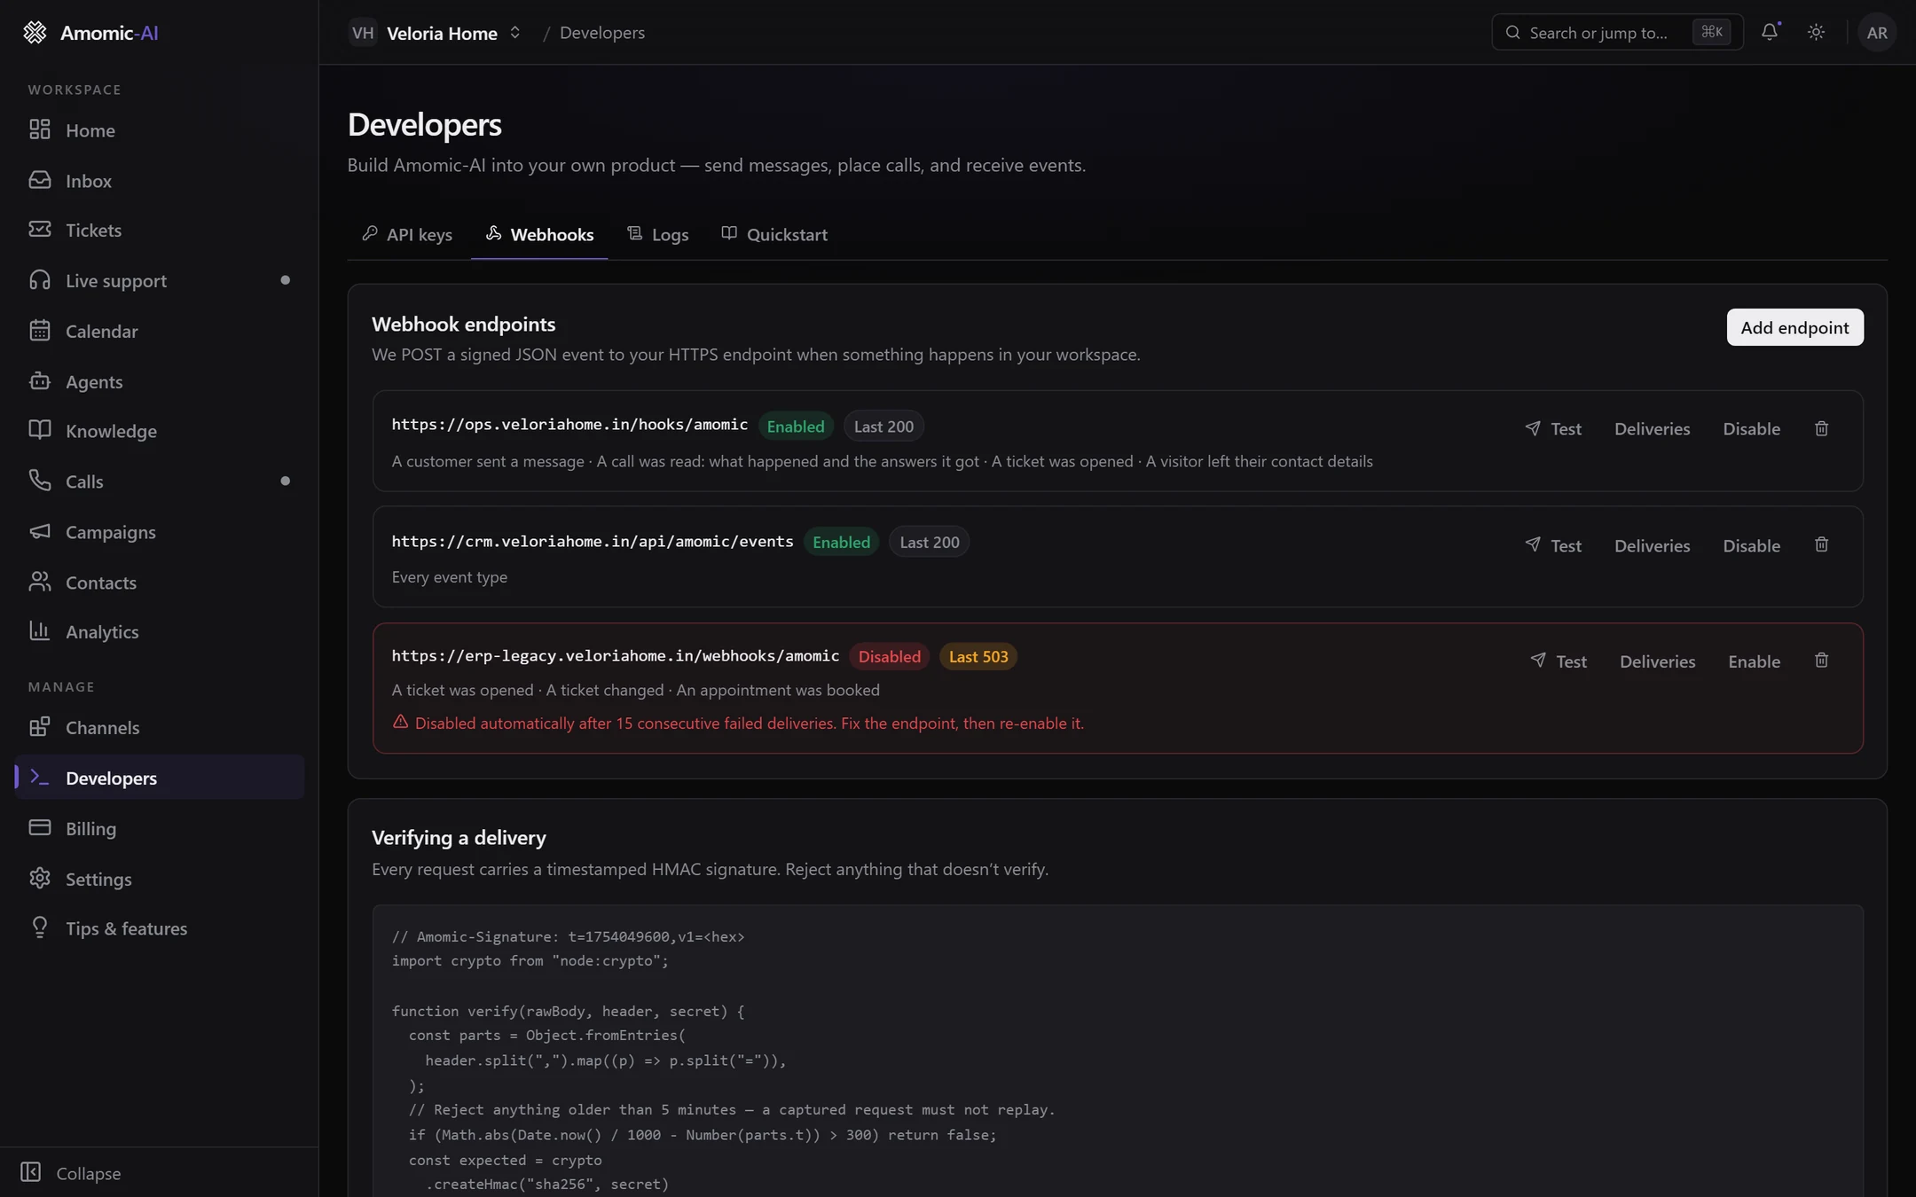Disable the crm.veloriahome.in endpoint

tap(1751, 545)
